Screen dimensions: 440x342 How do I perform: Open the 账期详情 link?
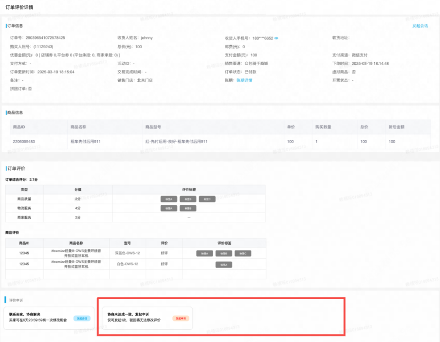(244, 80)
